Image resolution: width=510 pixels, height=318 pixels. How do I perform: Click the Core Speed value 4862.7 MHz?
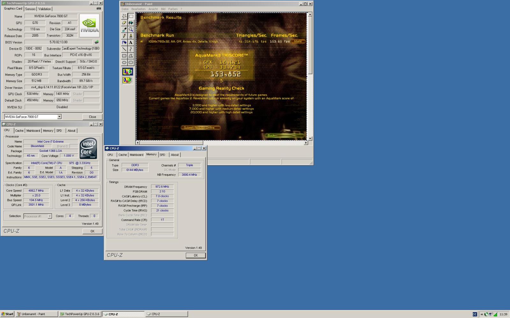(x=36, y=191)
